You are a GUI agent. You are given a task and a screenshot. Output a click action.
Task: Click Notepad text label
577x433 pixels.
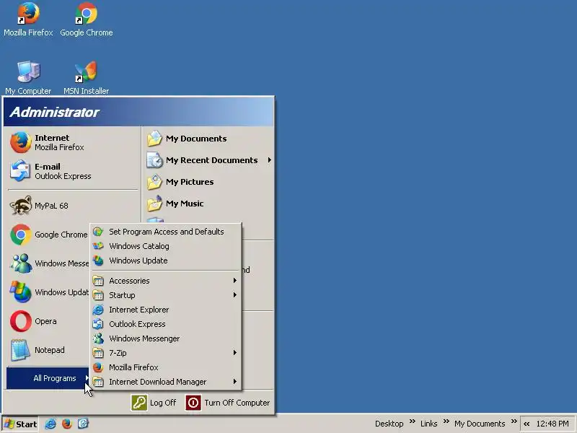click(x=50, y=350)
